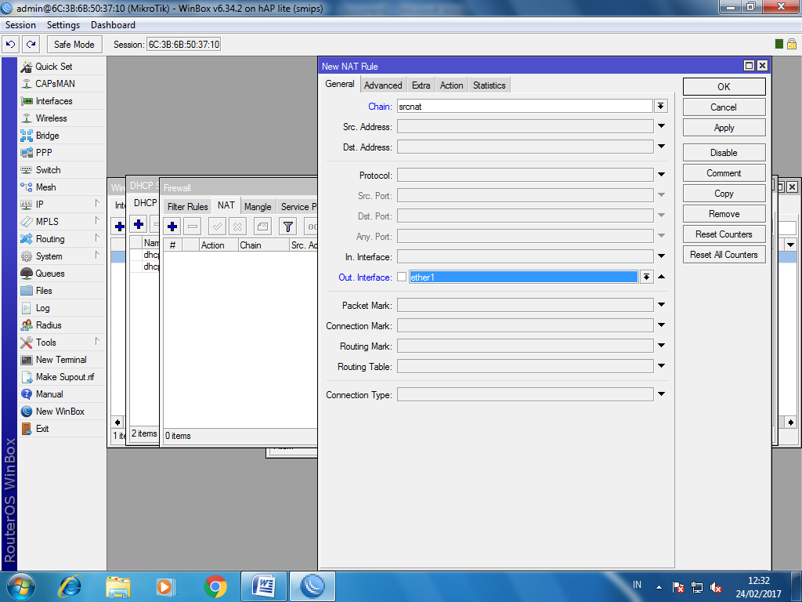Open the Manual sidebar item
This screenshot has width=802, height=602.
tap(42, 394)
